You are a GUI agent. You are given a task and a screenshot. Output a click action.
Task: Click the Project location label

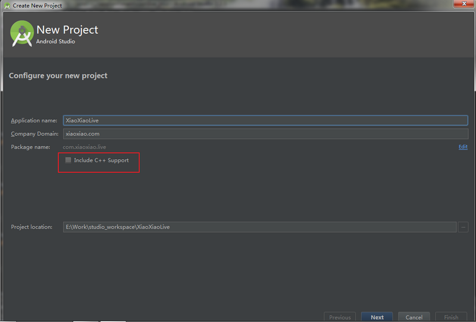[32, 227]
